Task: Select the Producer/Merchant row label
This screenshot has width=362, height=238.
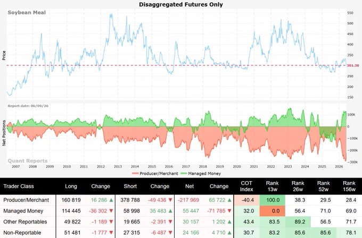Action: click(26, 200)
